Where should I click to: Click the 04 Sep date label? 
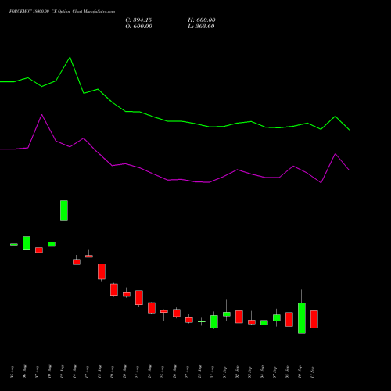coord(263,372)
